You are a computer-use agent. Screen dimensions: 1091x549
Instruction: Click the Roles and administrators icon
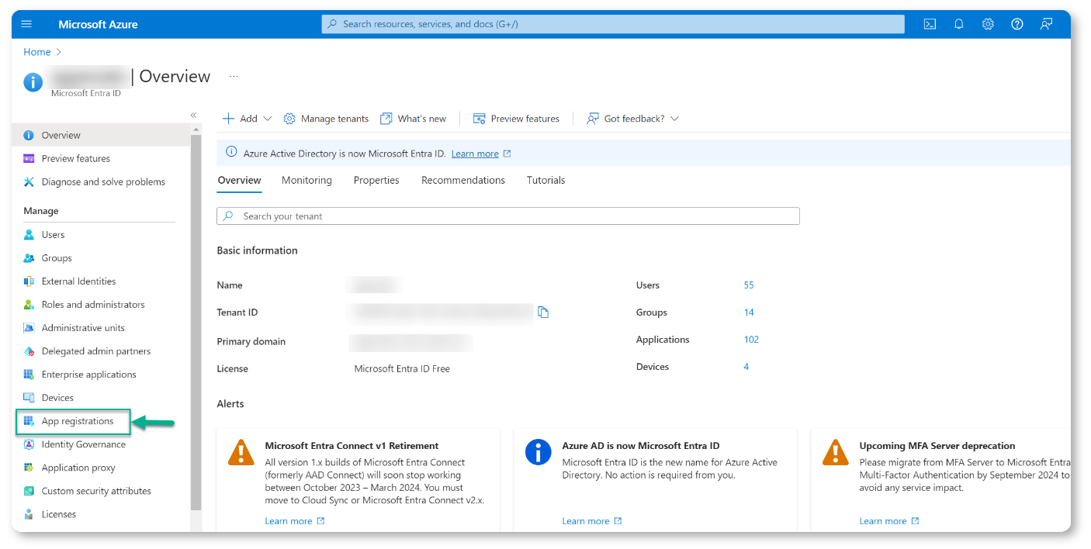click(x=29, y=305)
